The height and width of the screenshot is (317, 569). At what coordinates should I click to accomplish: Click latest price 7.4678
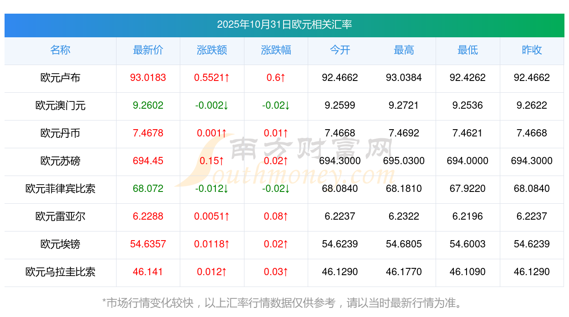(148, 133)
